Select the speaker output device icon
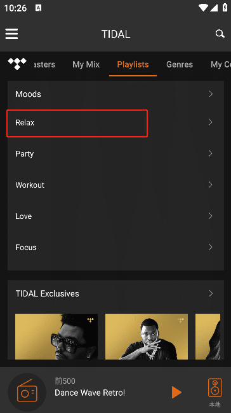 215,388
